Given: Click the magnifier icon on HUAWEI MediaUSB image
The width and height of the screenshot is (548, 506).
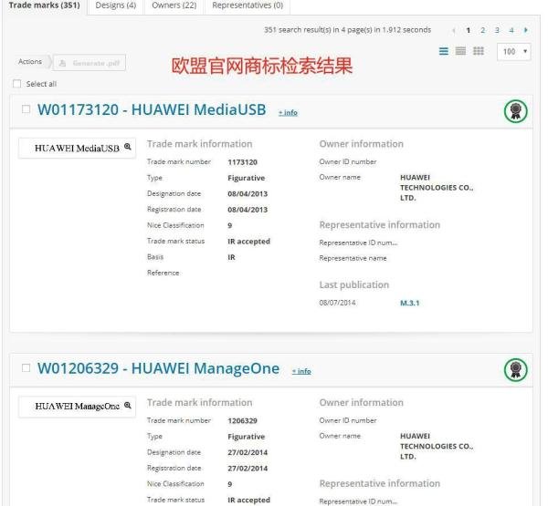Looking at the screenshot, I should coord(128,147).
